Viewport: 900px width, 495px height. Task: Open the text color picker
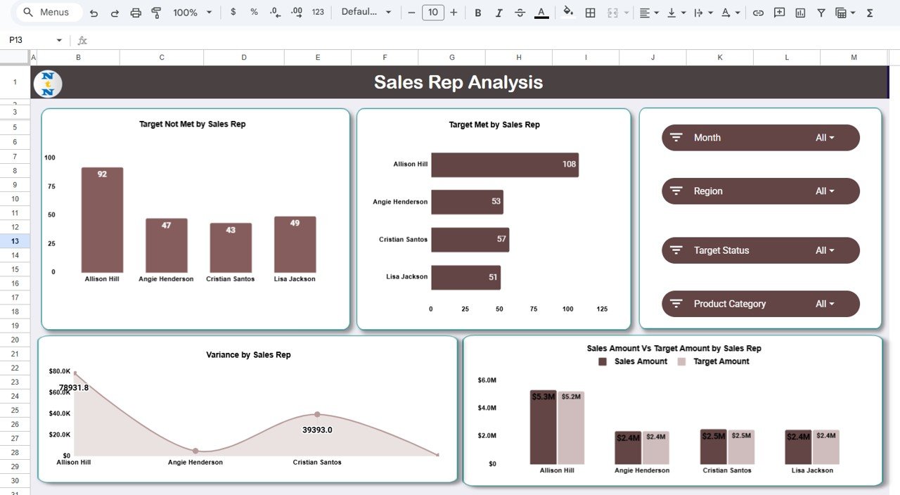[x=541, y=12]
